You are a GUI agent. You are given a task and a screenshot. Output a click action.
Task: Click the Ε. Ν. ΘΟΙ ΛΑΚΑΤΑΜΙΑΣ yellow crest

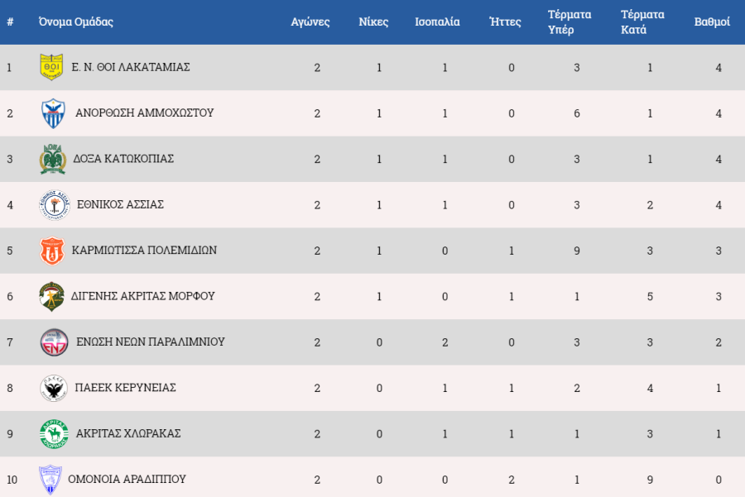[x=51, y=67]
